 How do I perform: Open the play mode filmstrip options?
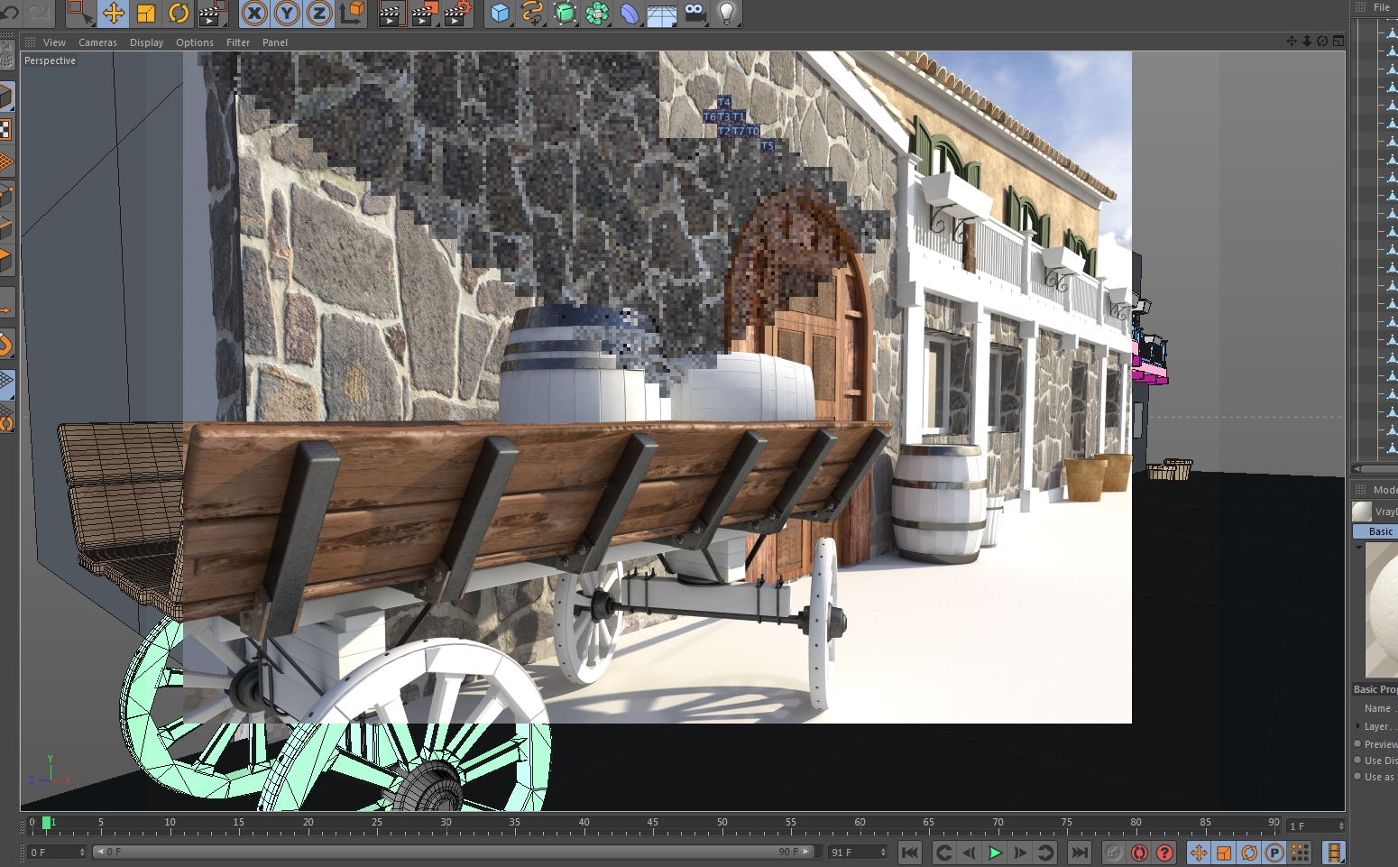(1334, 853)
